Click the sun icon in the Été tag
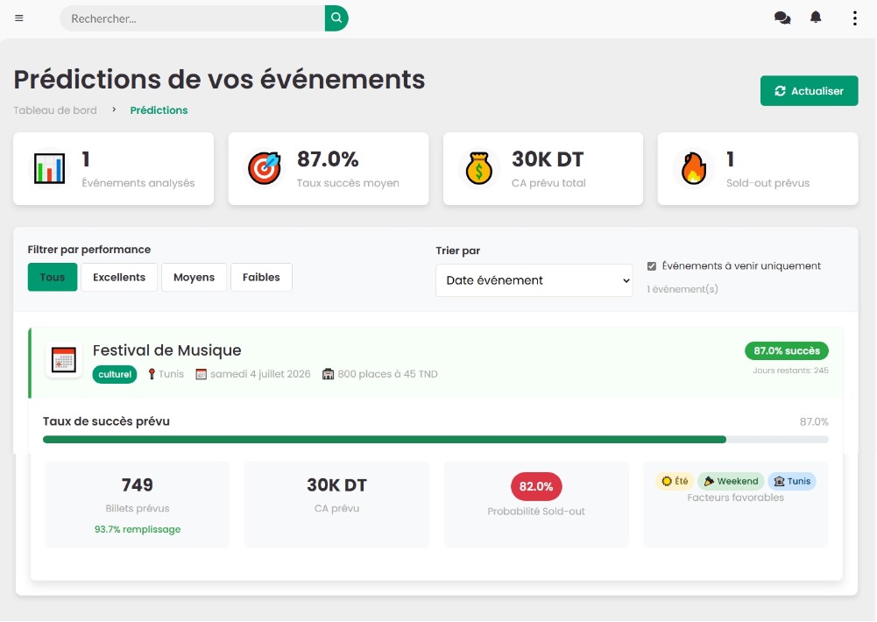The height and width of the screenshot is (622, 877). [x=666, y=481]
